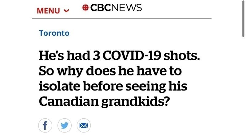The width and height of the screenshot is (246, 138).
Task: Share the article on Facebook
Action: coord(45,125)
